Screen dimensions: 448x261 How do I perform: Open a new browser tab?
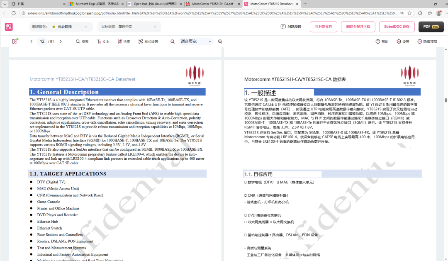point(305,4)
